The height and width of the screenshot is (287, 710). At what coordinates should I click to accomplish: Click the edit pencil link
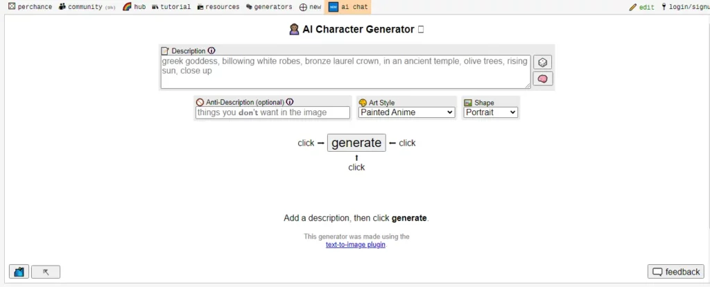point(641,7)
